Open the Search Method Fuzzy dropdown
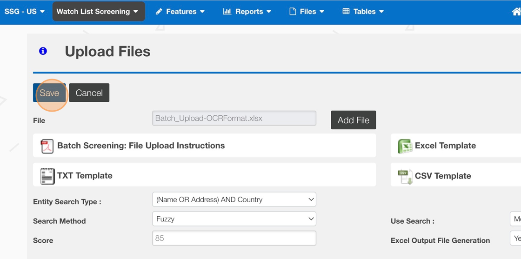The image size is (521, 259). 234,219
